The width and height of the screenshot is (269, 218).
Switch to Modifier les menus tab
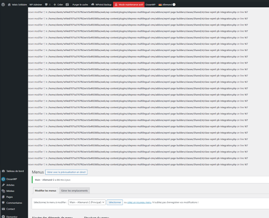point(45,191)
